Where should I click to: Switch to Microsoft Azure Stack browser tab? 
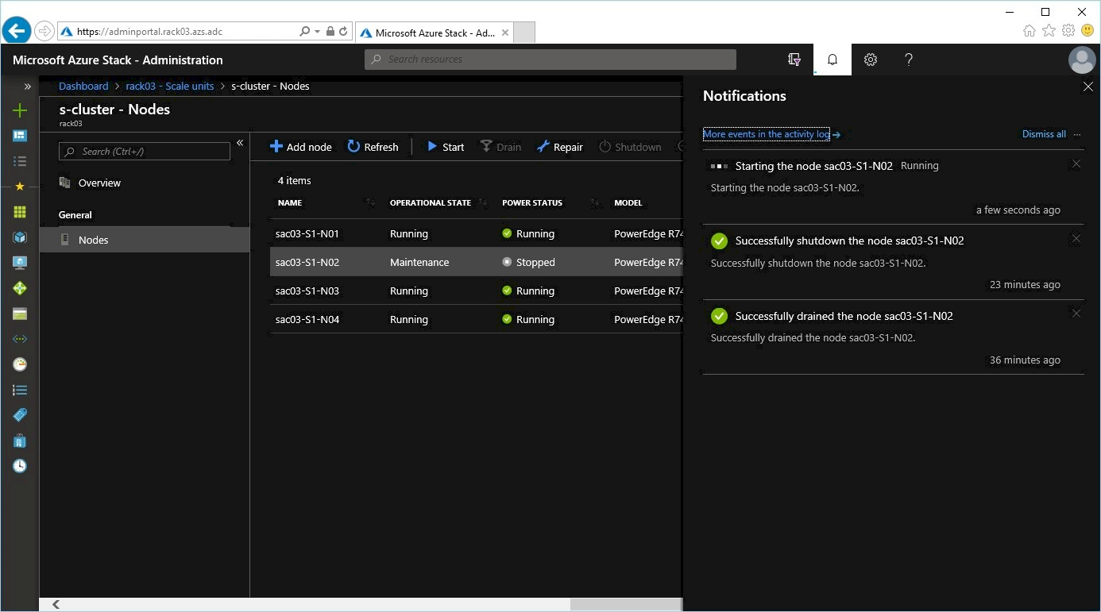coord(434,33)
